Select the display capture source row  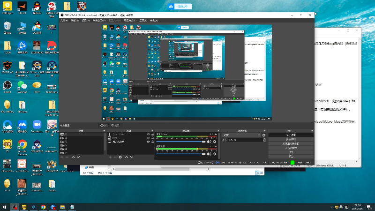[x=130, y=142]
